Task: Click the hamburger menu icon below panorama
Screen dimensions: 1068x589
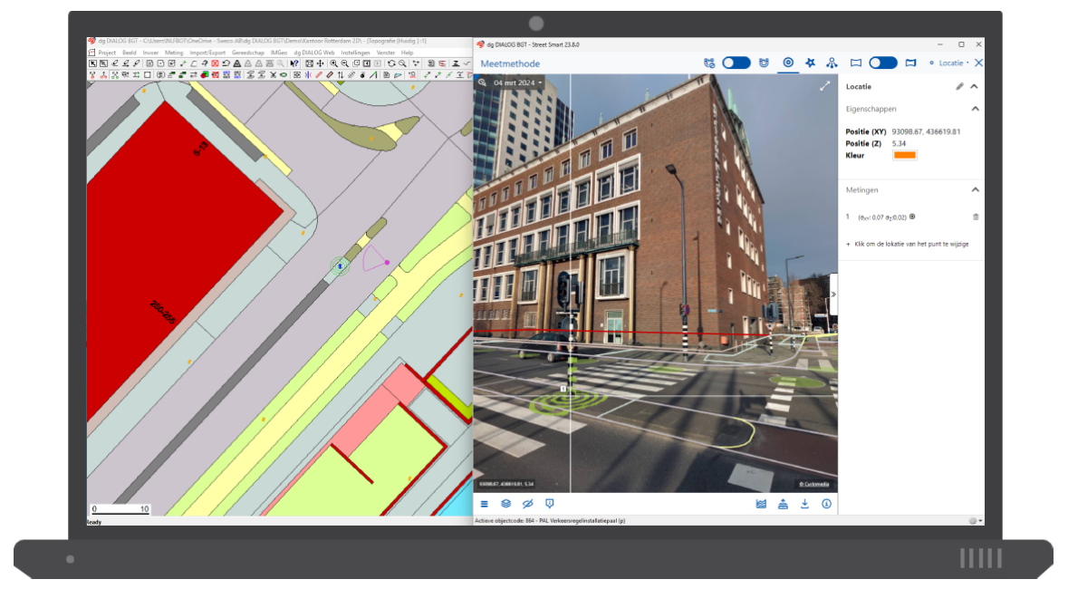Action: tap(484, 504)
